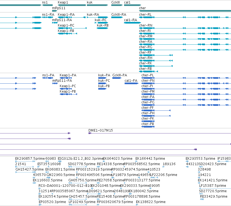Click EST EK166442.5prime label
Viewport: 231px width, 206px height.
(x=150, y=159)
